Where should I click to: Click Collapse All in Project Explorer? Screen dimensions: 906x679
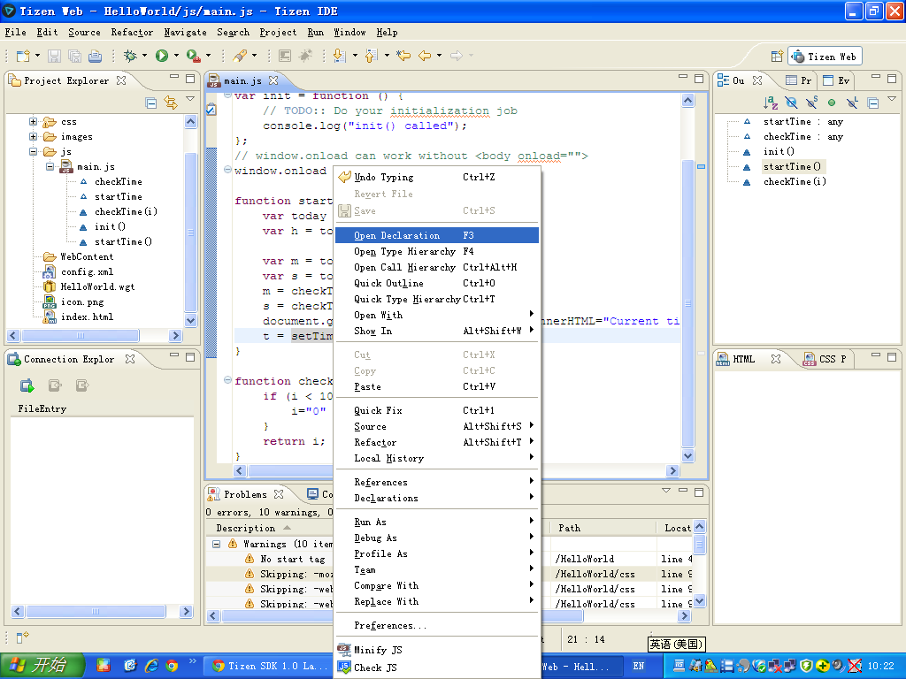tap(150, 103)
